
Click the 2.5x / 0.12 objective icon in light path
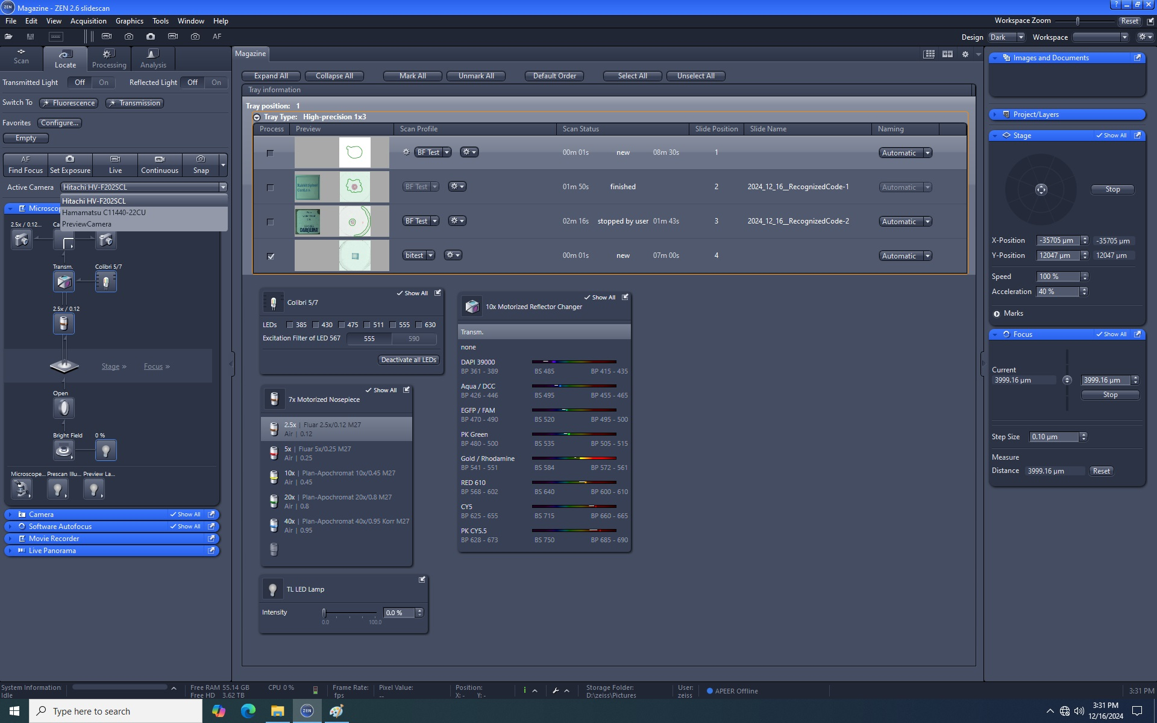pos(64,324)
